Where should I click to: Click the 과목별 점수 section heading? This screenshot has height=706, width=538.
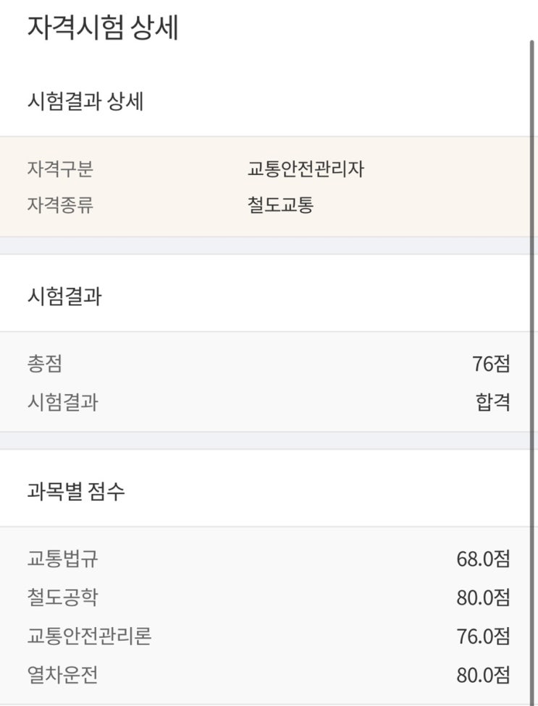[75, 492]
